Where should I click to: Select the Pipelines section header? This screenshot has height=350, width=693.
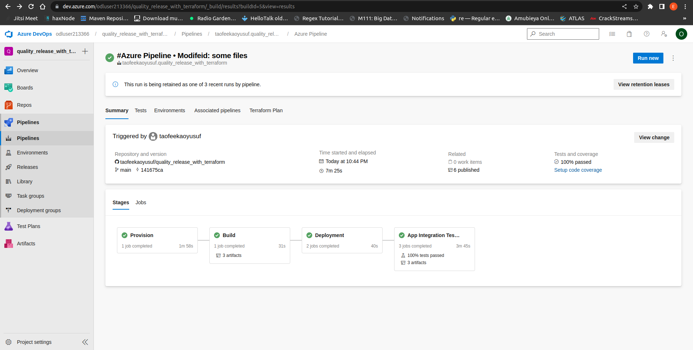[47, 122]
